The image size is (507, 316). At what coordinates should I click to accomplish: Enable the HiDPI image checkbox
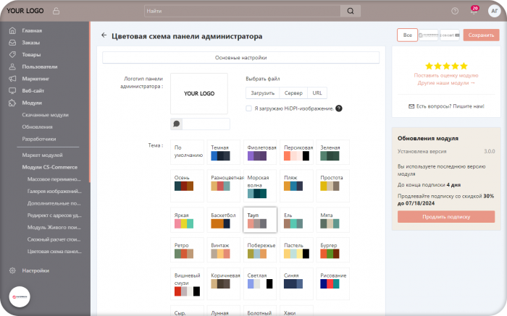click(248, 108)
